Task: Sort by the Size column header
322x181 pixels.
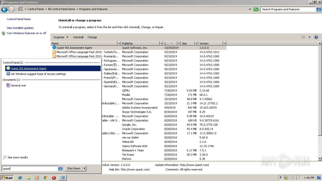Action: pos(188,43)
